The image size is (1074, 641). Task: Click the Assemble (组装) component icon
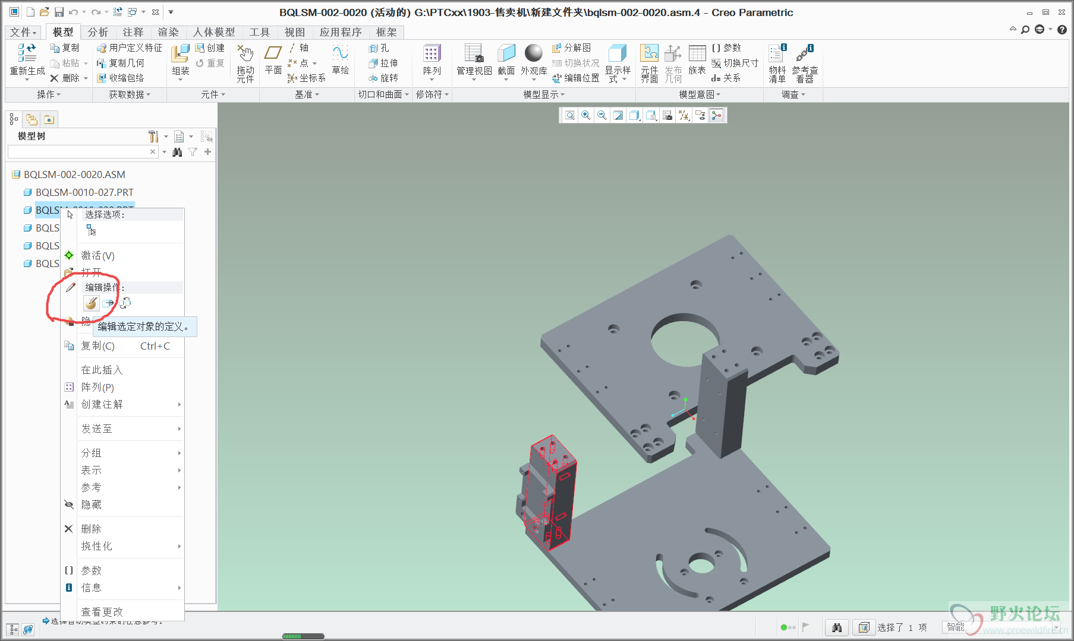180,53
